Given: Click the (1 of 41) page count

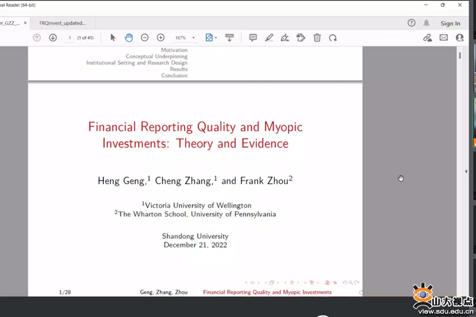Looking at the screenshot, I should [85, 38].
